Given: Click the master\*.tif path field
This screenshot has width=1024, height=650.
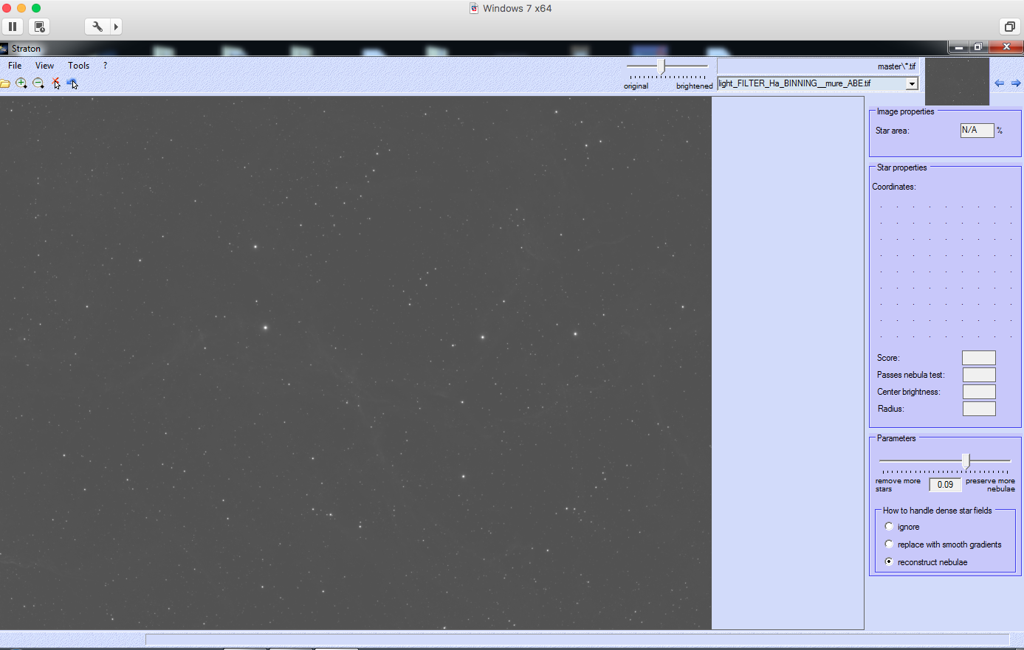Looking at the screenshot, I should tap(817, 66).
